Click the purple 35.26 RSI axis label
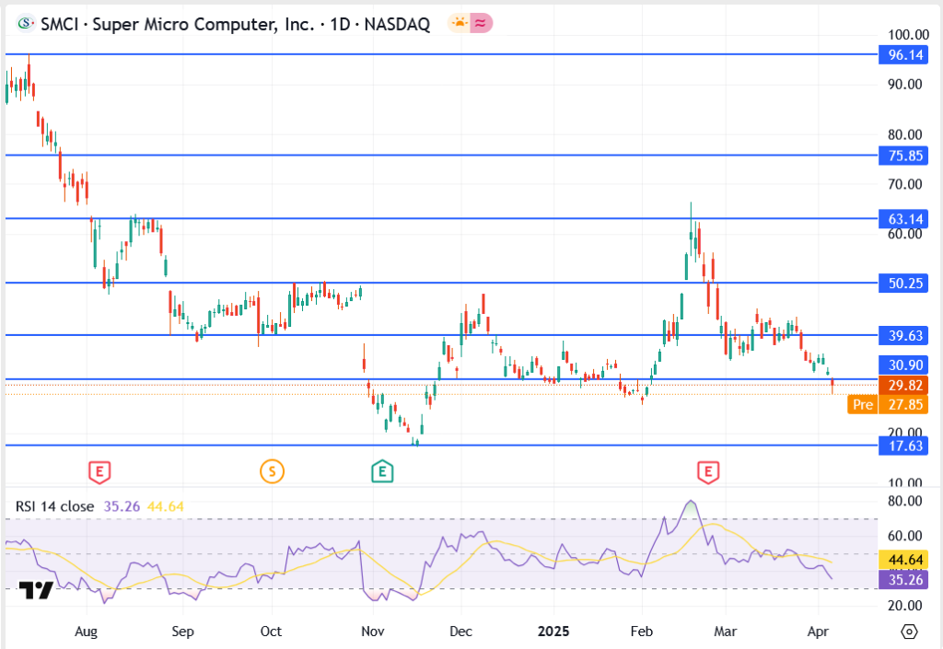This screenshot has width=943, height=649. [904, 580]
